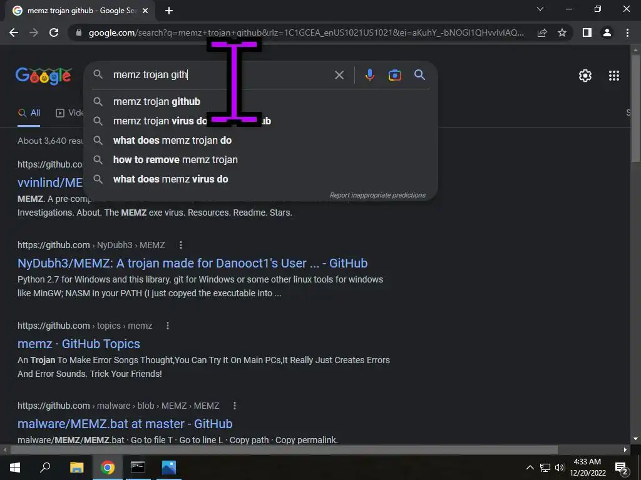Open the Chrome side panel icon
Screen dimensions: 641x480
587,32
